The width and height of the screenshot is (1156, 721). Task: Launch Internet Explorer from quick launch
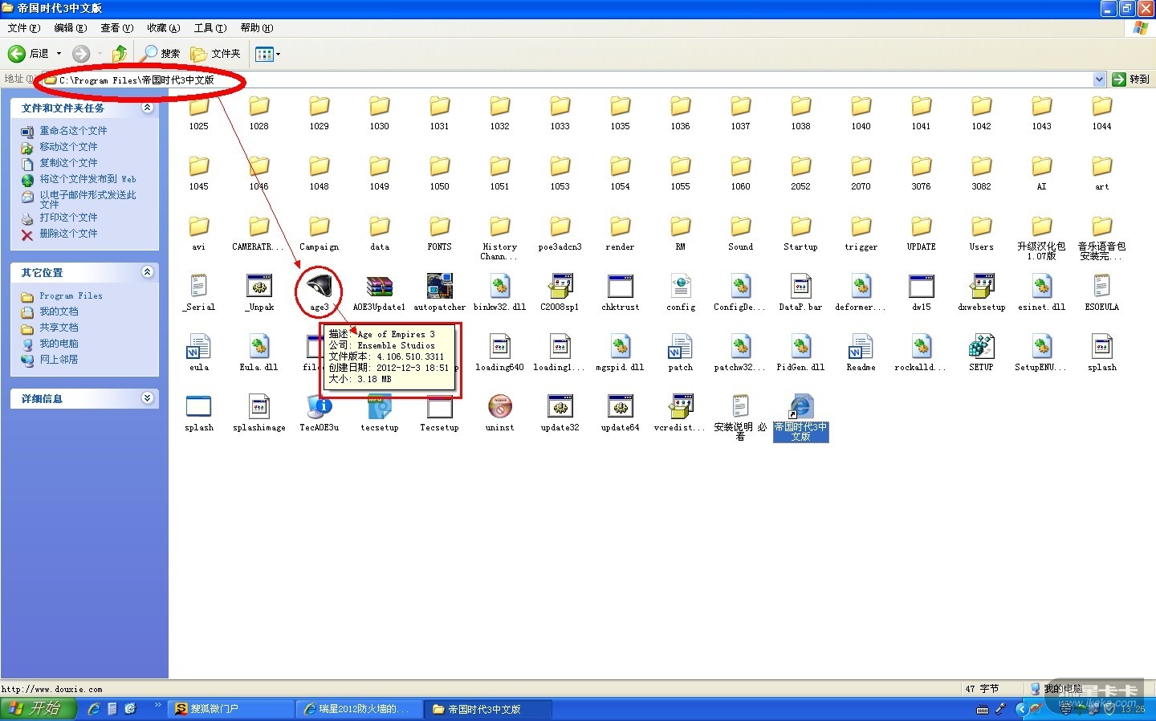(x=94, y=709)
